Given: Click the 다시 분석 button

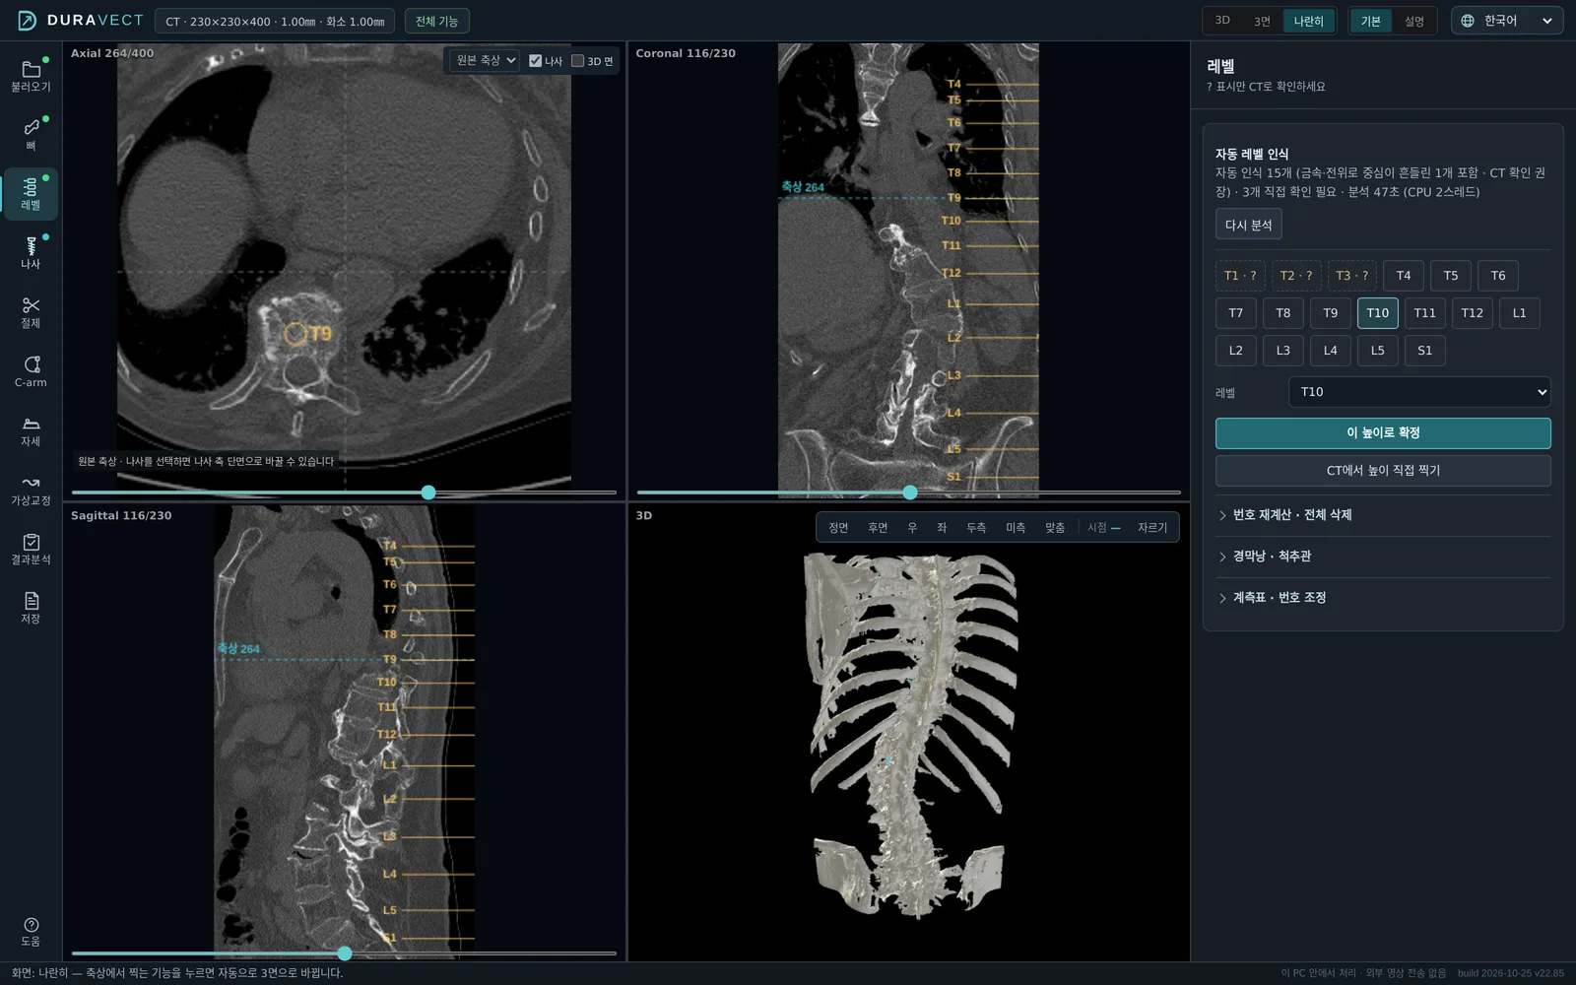Looking at the screenshot, I should tap(1248, 225).
